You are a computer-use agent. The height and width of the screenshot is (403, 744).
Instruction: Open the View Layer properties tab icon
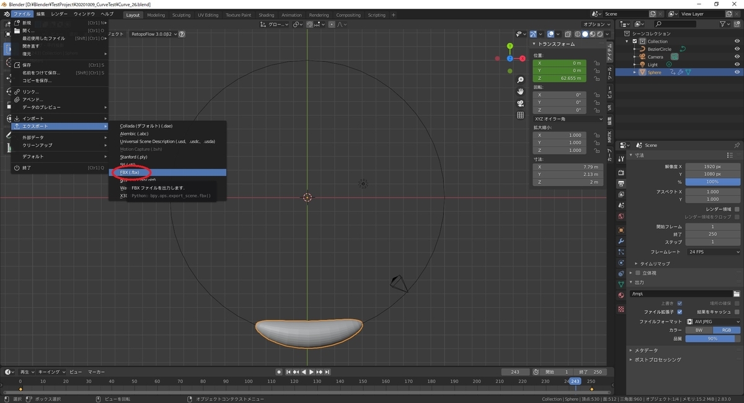621,195
